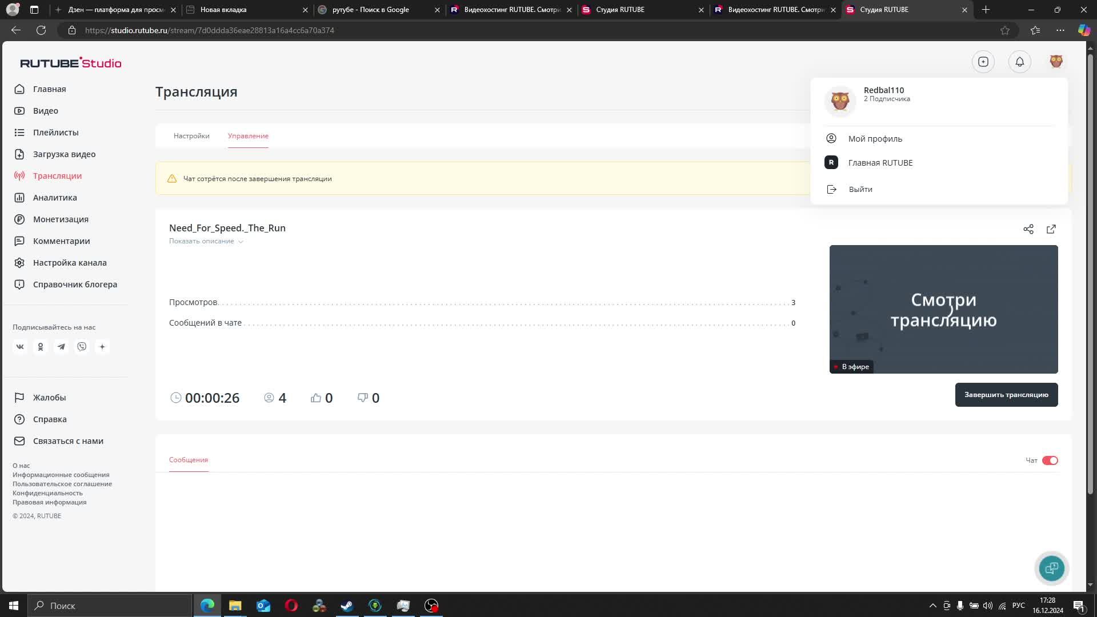
Task: Open the Пользовательское соглашение link
Action: point(62,484)
